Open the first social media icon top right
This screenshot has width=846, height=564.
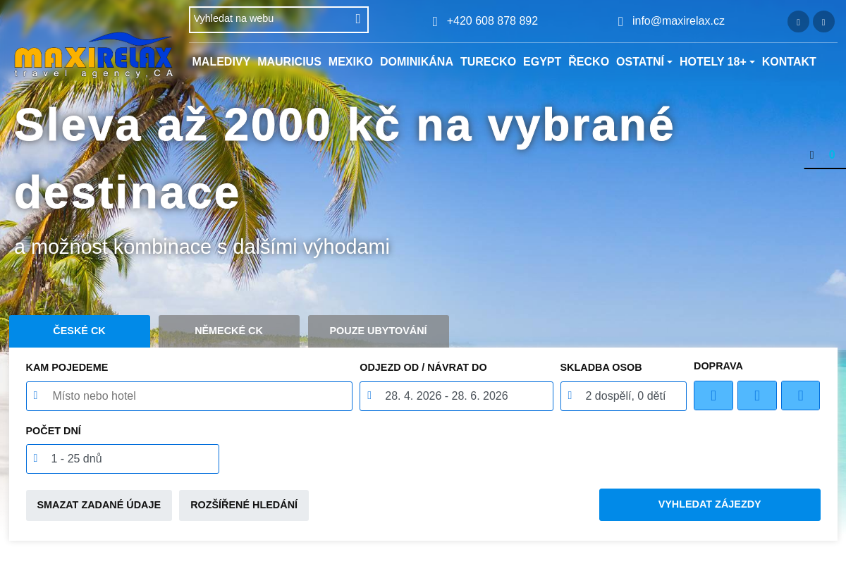pos(798,21)
